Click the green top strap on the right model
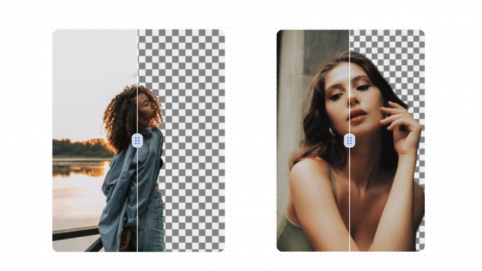The height and width of the screenshot is (271, 482). 333,181
